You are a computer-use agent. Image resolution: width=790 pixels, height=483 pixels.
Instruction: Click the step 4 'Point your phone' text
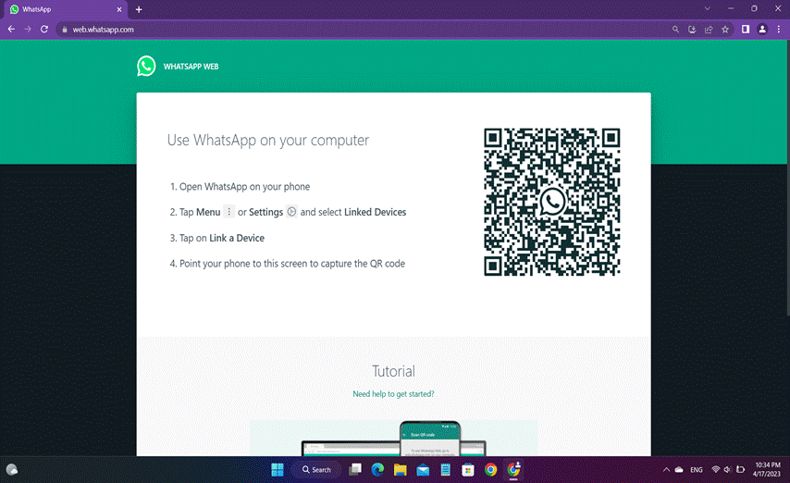pyautogui.click(x=287, y=264)
